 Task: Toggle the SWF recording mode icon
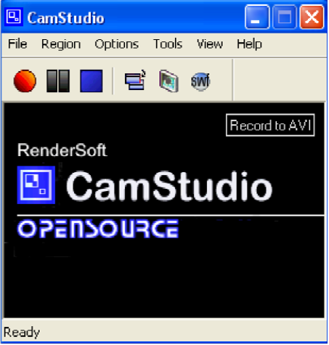[200, 81]
